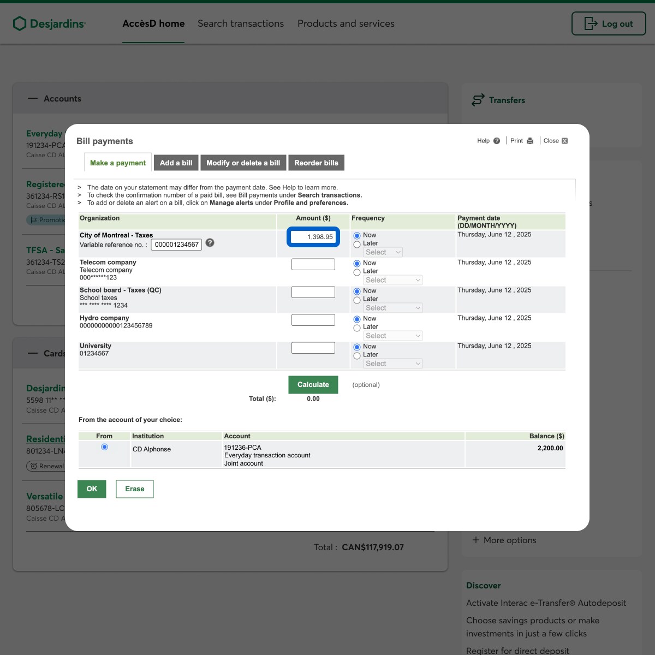Click the plus icon beside More options
Image resolution: width=655 pixels, height=655 pixels.
tap(475, 540)
